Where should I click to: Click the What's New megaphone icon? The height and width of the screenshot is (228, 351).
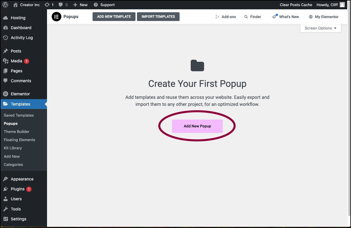(274, 17)
